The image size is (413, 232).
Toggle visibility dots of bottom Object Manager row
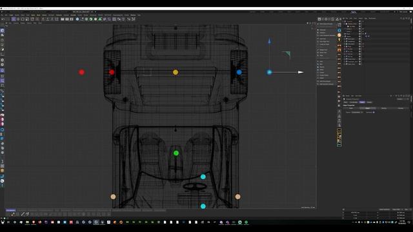[x=359, y=64]
